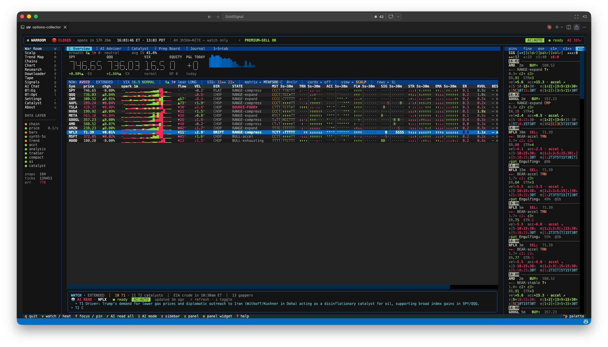The height and width of the screenshot is (347, 608).
Task: Toggle the [vol✓] signal filter
Action: 557,53
